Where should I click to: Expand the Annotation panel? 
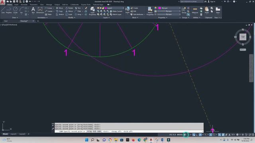42,17
